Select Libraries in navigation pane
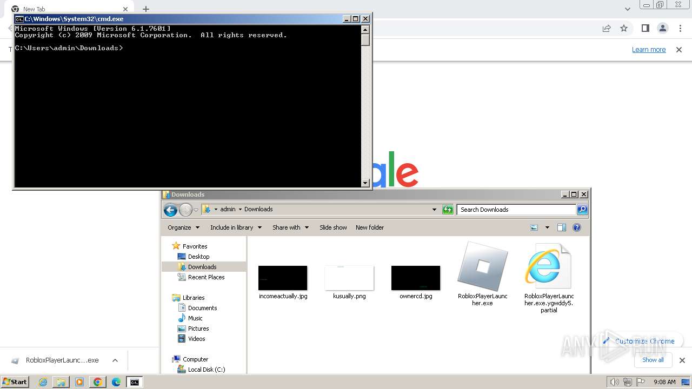Viewport: 692px width, 389px height. [x=194, y=298]
